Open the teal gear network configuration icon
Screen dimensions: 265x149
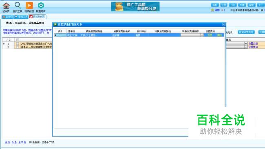[x=41, y=7]
